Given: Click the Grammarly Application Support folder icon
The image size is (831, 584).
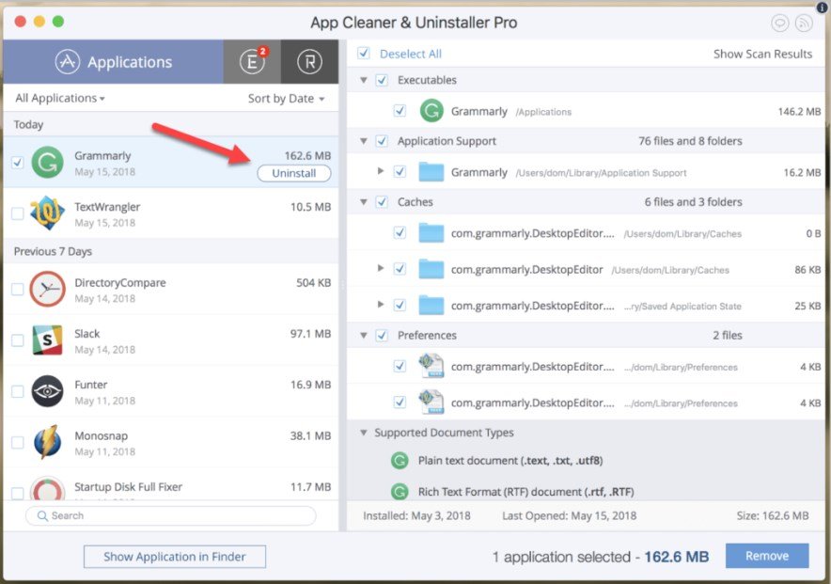Looking at the screenshot, I should (x=431, y=172).
